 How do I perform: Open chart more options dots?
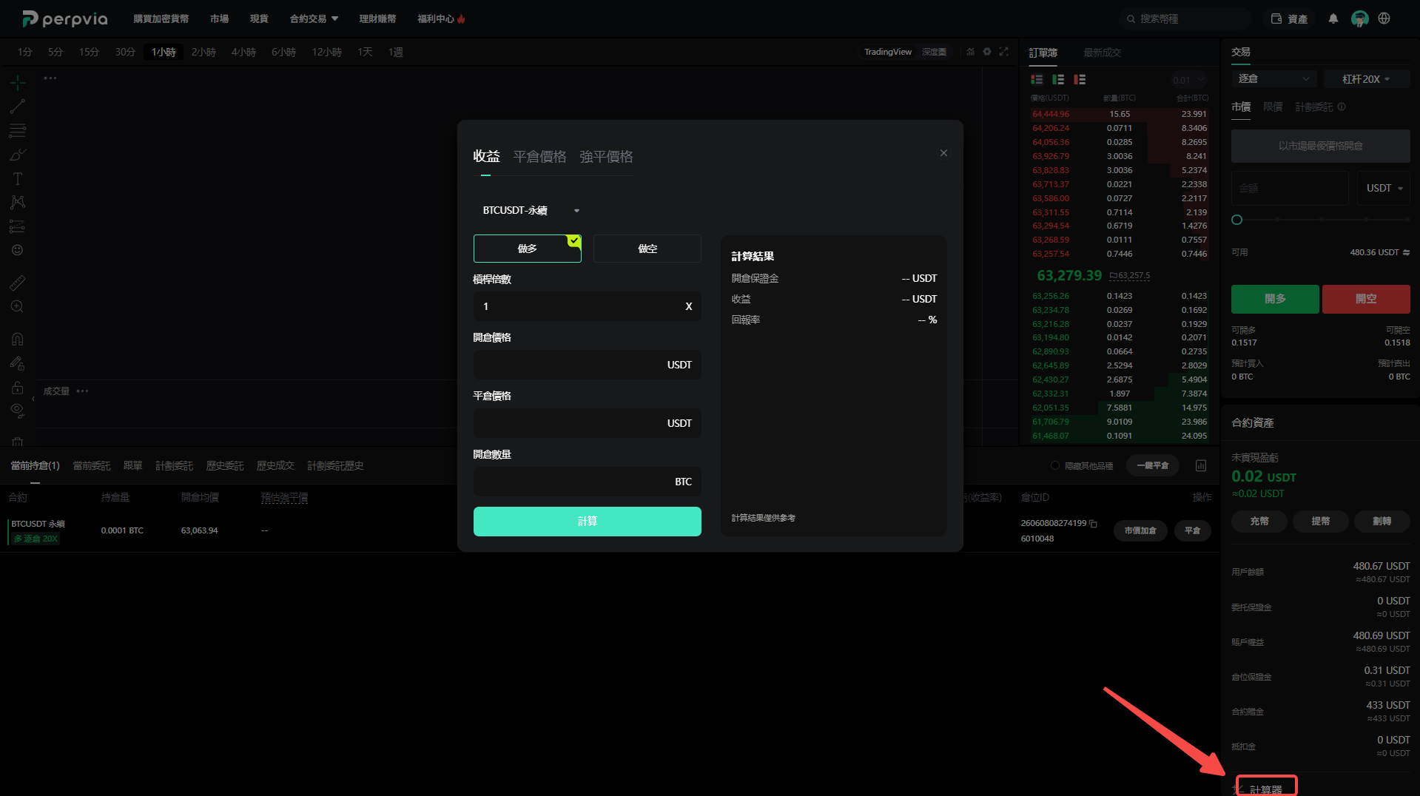(x=50, y=78)
